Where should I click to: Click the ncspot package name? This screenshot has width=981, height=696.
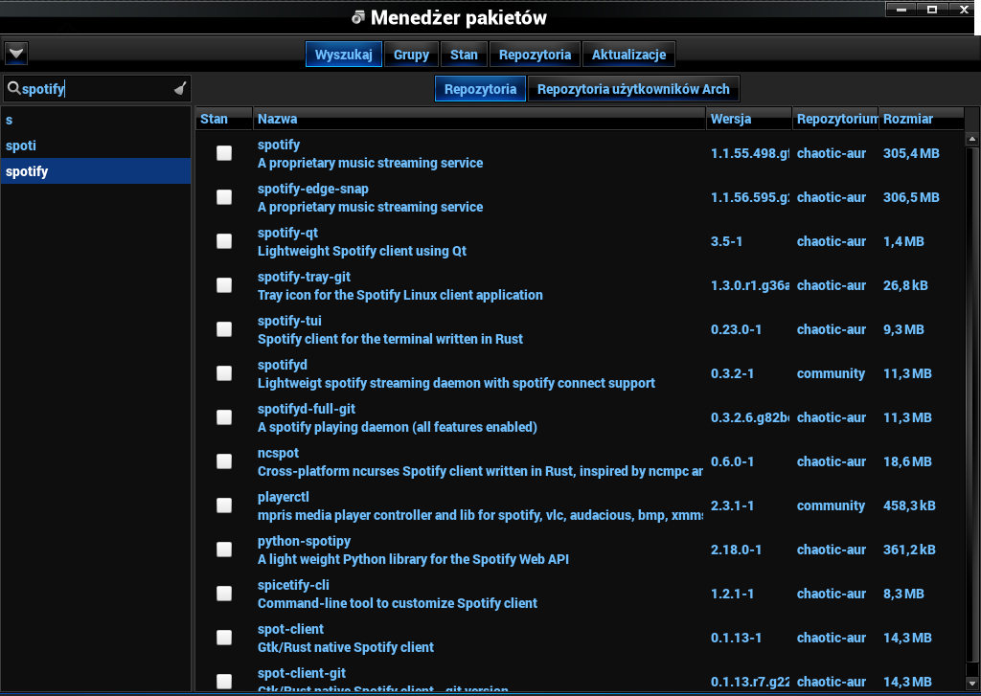pos(279,453)
